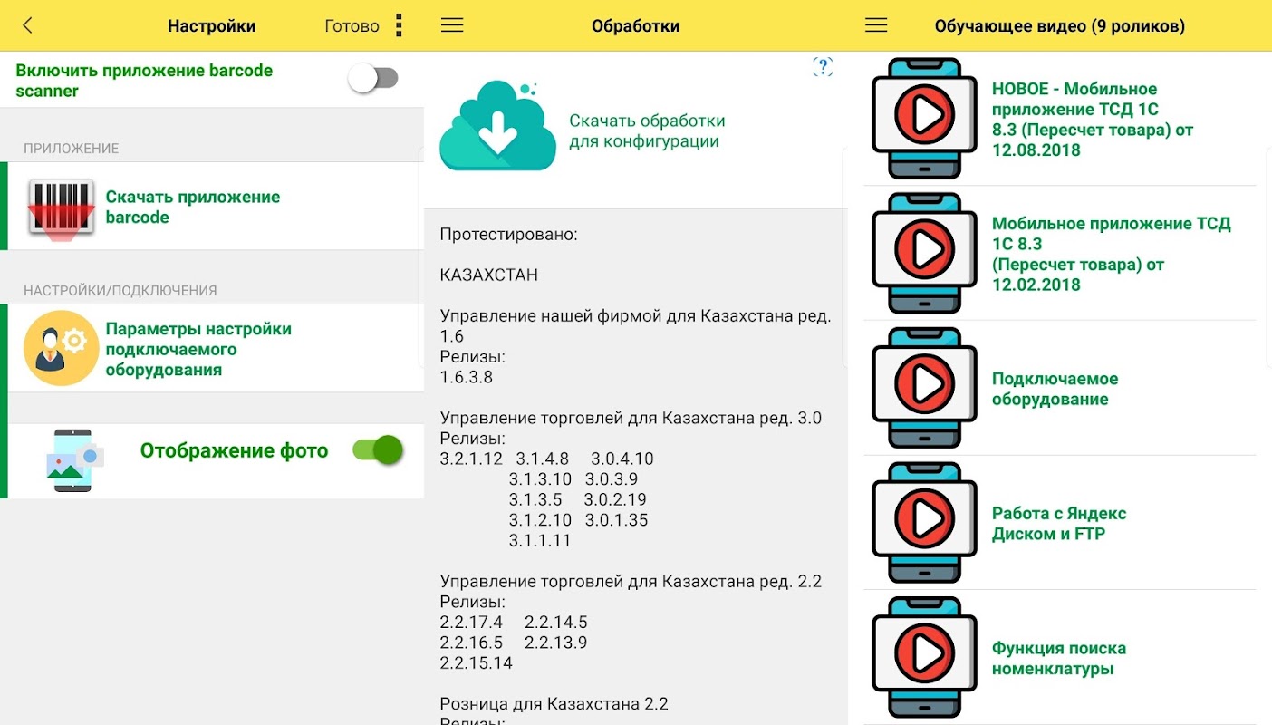Select Управление торговлей для Казахстана ред. 2.2

pyautogui.click(x=631, y=582)
